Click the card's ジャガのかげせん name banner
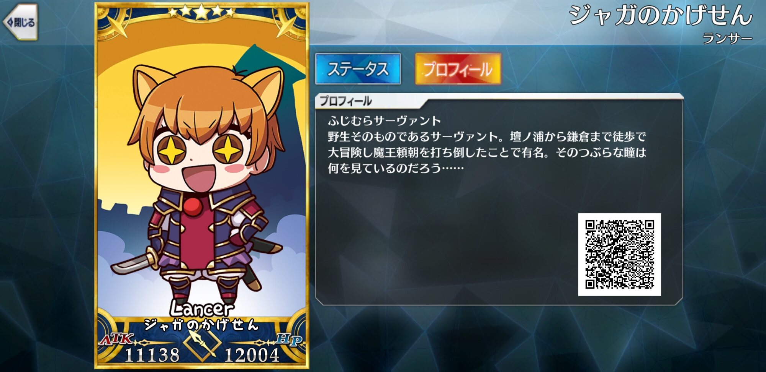Image resolution: width=766 pixels, height=372 pixels. pos(201,325)
